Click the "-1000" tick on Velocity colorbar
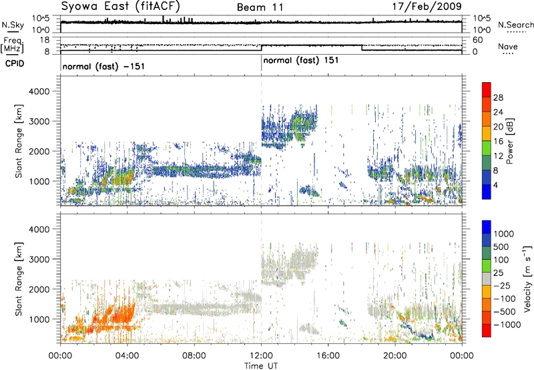The width and height of the screenshot is (534, 370). [x=507, y=325]
